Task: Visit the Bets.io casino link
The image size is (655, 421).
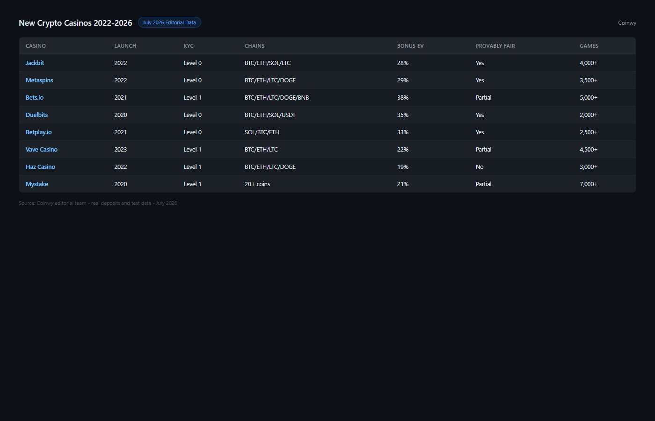Action: 35,98
